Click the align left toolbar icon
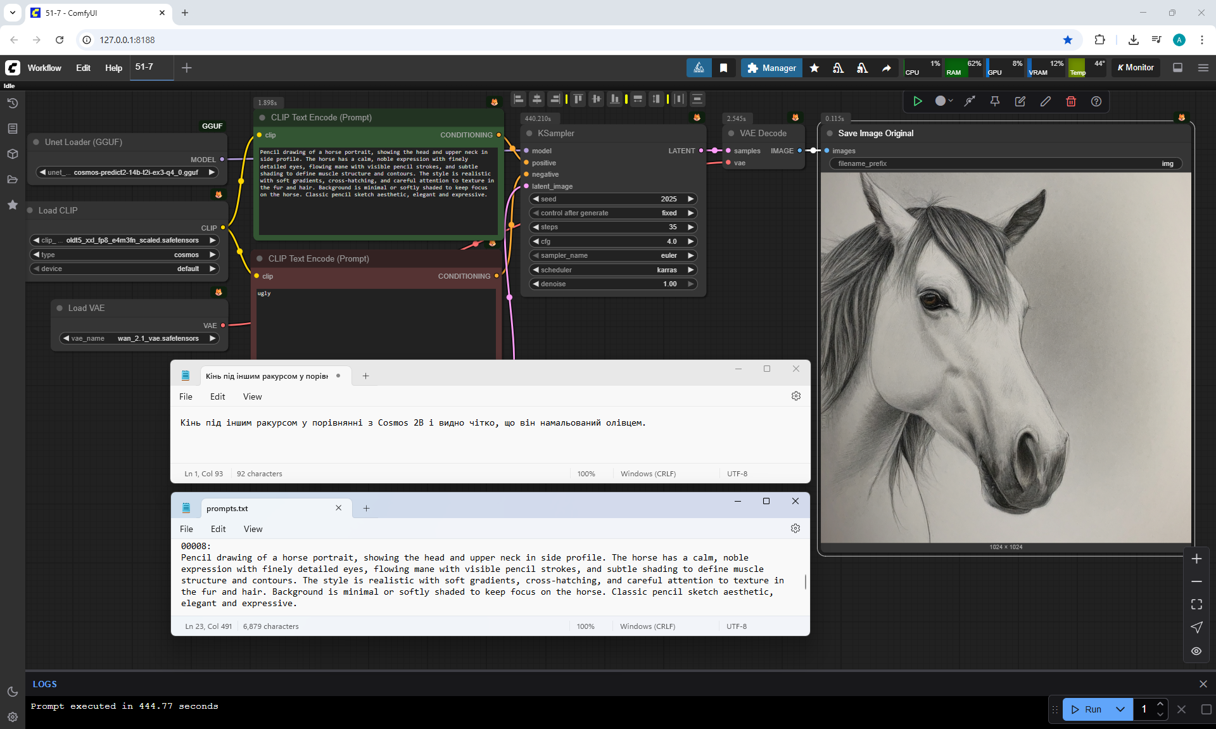1216x729 pixels. pos(519,99)
